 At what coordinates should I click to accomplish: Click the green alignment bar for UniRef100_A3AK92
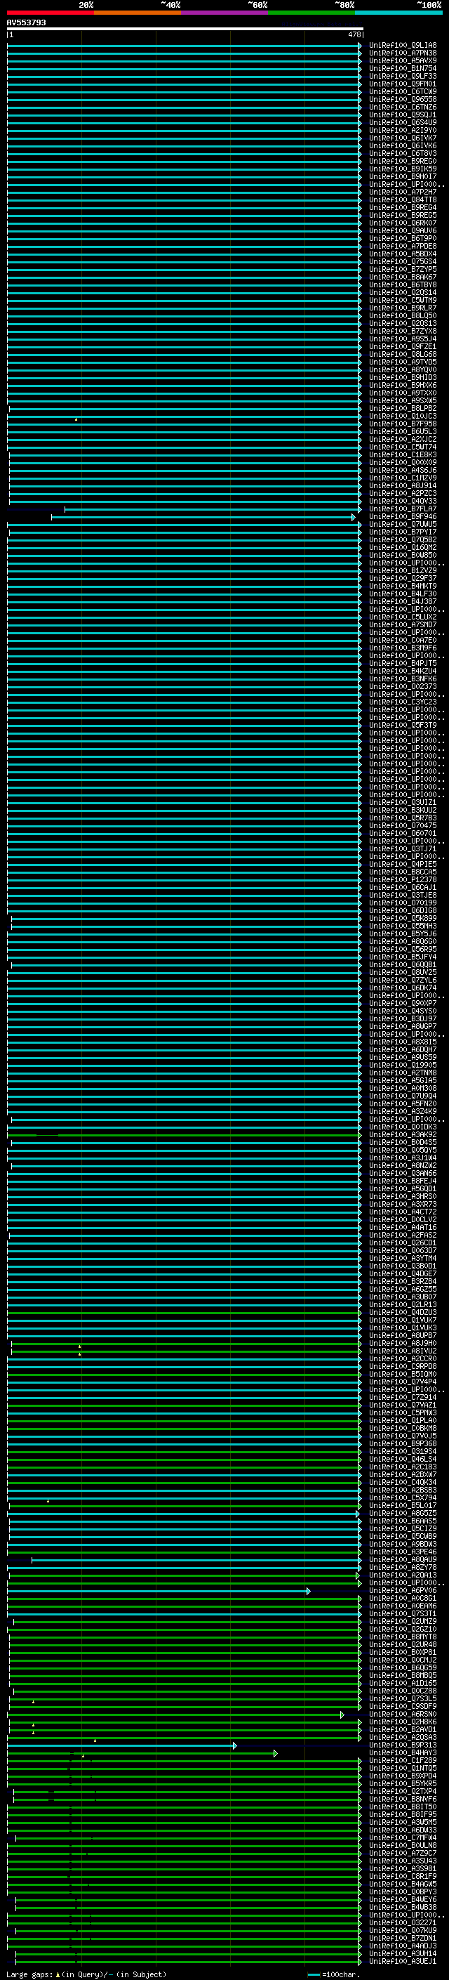tap(185, 1135)
